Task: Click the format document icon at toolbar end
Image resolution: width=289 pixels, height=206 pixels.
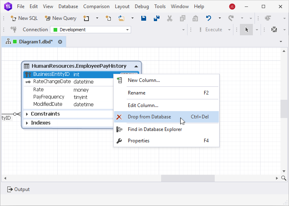Action: pyautogui.click(x=268, y=18)
